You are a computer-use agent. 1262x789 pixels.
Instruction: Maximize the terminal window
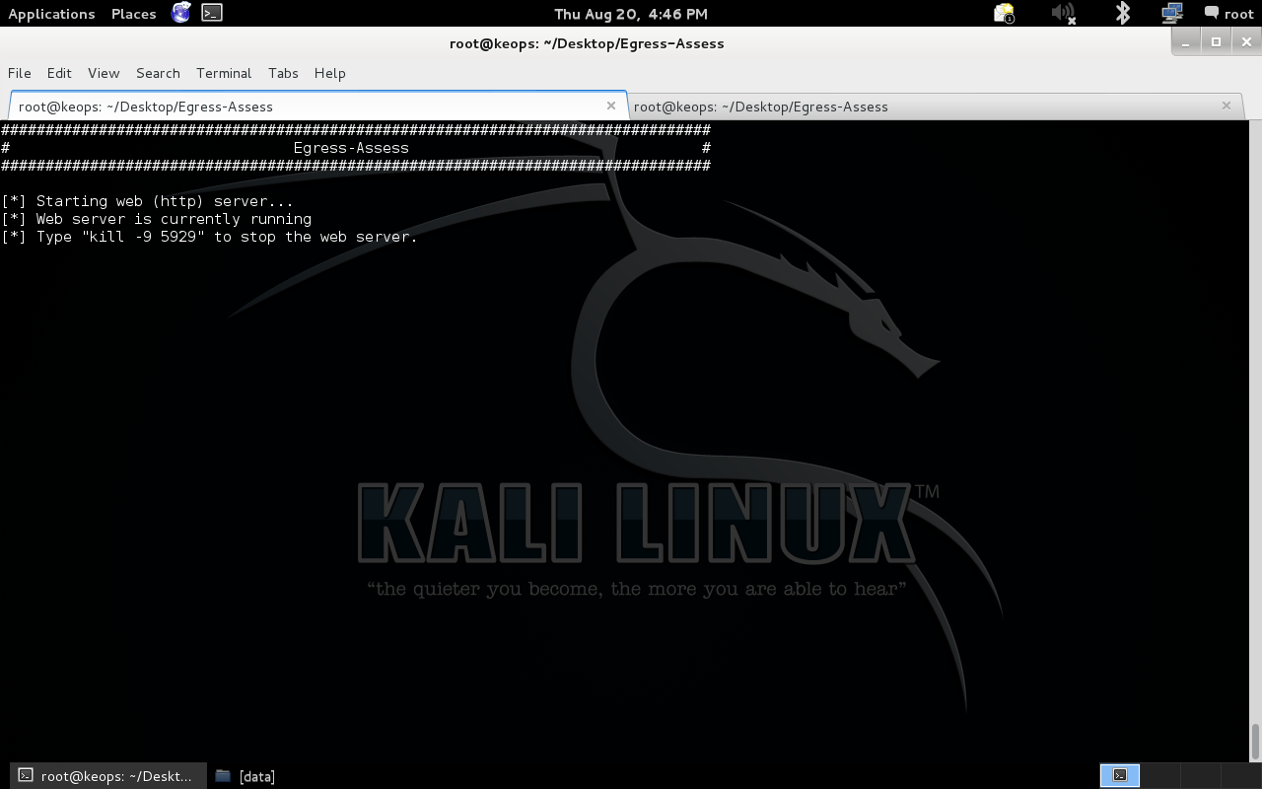pyautogui.click(x=1217, y=41)
